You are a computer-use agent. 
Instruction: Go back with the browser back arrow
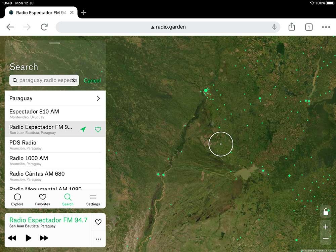(x=10, y=27)
